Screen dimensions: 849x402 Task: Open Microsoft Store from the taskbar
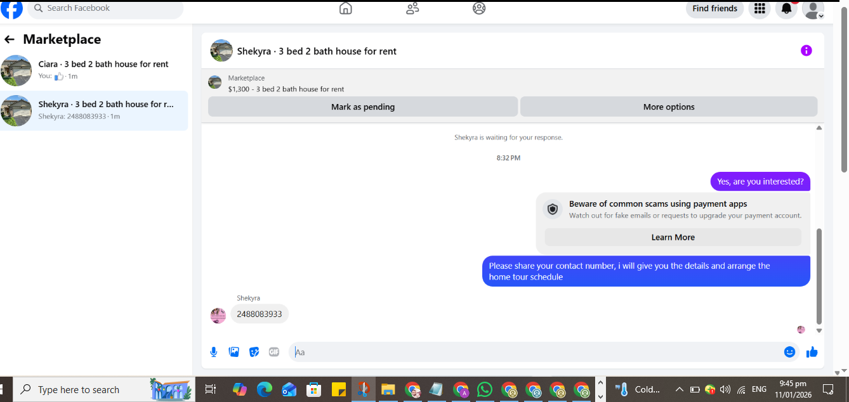[x=313, y=389]
